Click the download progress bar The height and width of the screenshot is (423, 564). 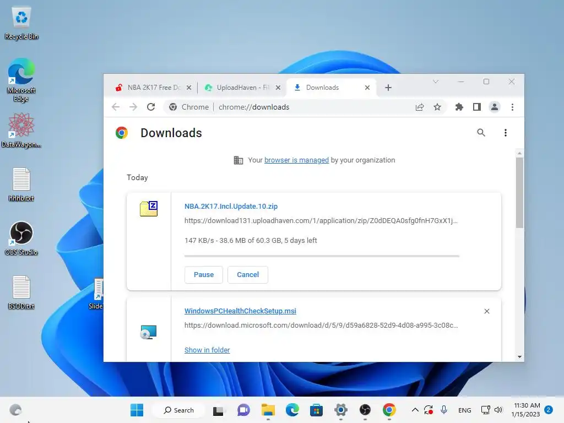[x=322, y=256]
